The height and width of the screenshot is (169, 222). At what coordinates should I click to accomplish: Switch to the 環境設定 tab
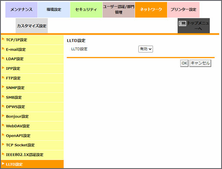pyautogui.click(x=54, y=10)
